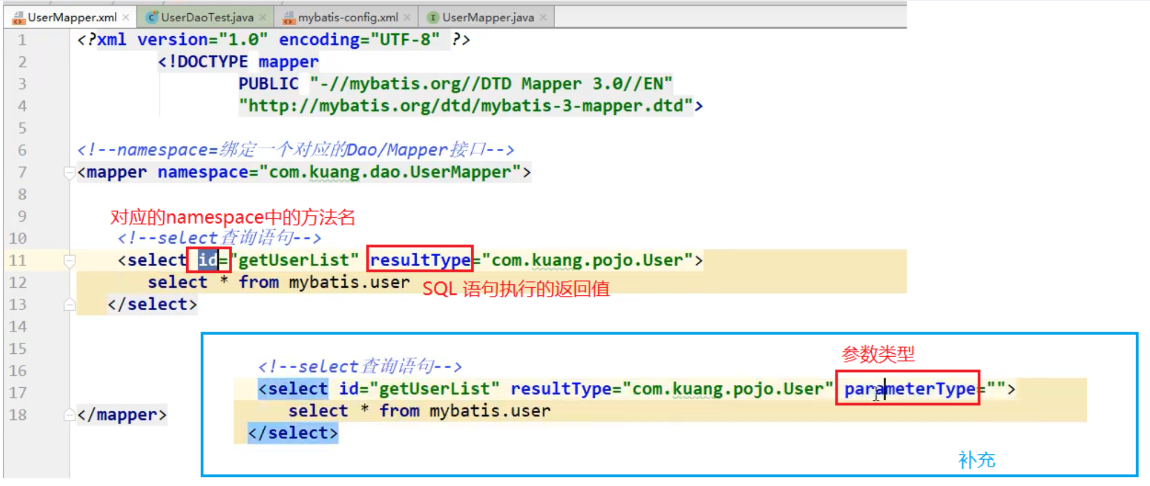Click the "namespace" attribute on line 7
Image resolution: width=1150 pixels, height=486 pixels.
(x=203, y=172)
